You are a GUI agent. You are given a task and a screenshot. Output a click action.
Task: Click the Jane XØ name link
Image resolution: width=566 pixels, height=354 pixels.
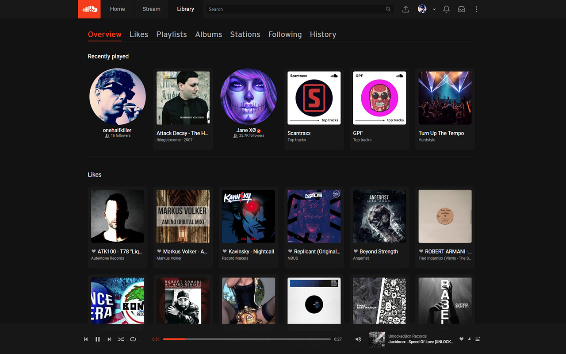[246, 130]
